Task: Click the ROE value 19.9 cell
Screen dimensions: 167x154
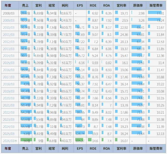Action: 93,133
